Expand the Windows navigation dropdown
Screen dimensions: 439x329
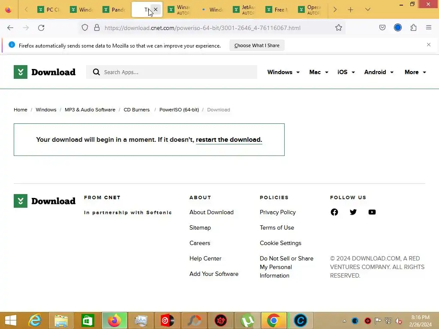click(283, 72)
